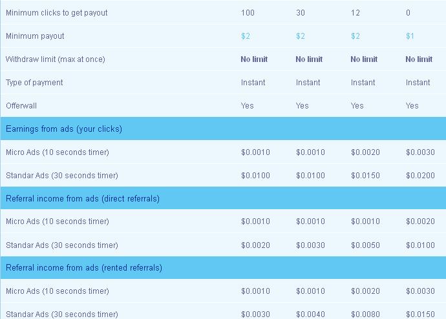Select 'Referral income from ads (rented referrals)' header
446x319 pixels.
click(223, 267)
